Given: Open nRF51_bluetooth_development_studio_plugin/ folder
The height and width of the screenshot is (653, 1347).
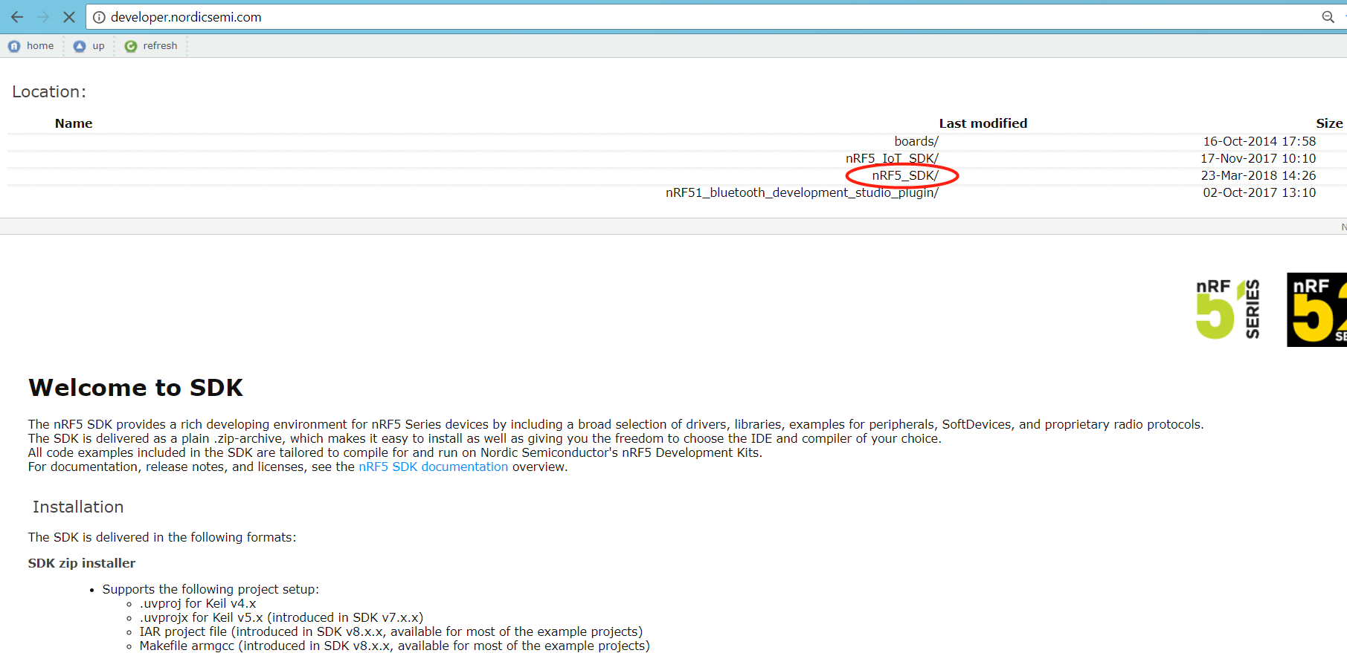Looking at the screenshot, I should point(802,192).
